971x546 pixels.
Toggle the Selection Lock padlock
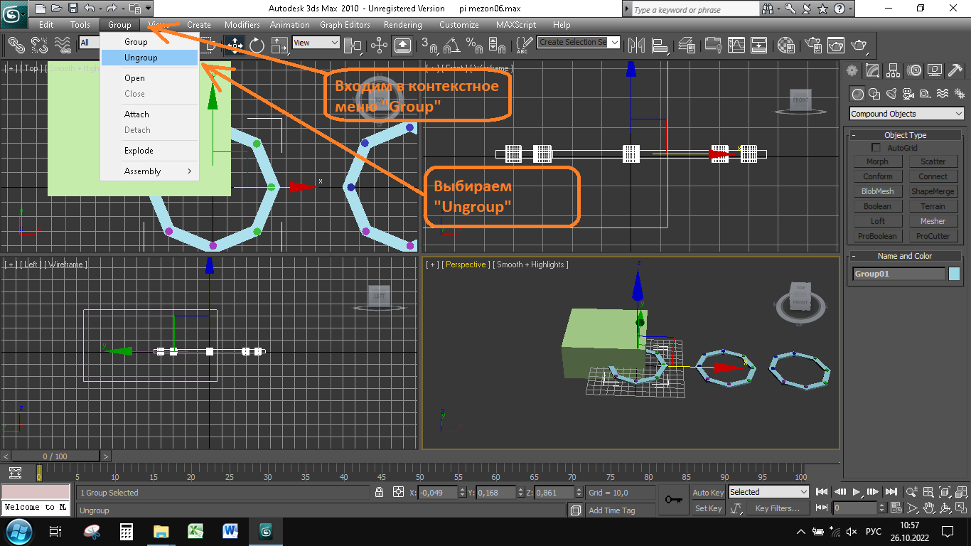pyautogui.click(x=380, y=492)
